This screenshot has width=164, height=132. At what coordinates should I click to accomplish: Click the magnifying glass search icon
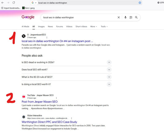click(x=136, y=17)
